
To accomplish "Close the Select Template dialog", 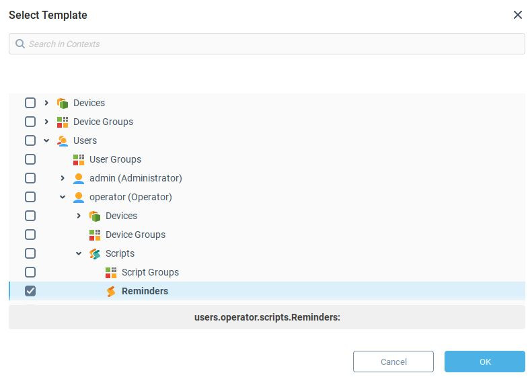I will (x=518, y=15).
